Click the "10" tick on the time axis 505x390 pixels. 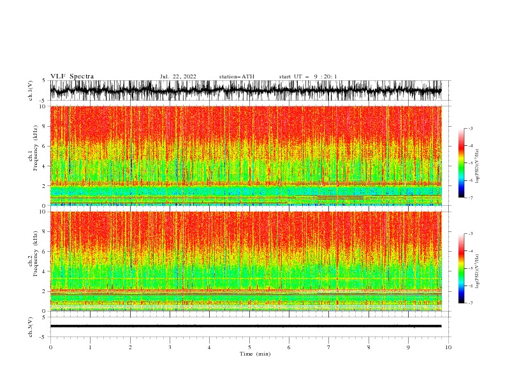(x=448, y=347)
